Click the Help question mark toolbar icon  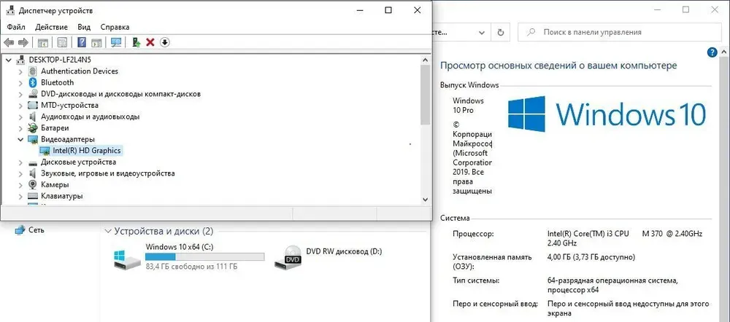coord(82,42)
